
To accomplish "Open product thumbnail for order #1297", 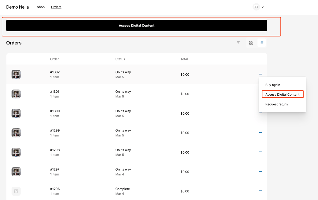I will tap(16, 172).
